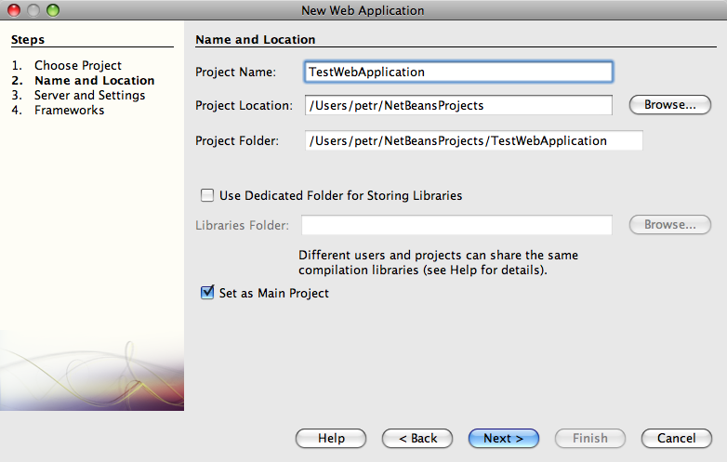
Task: Click the Project Name text field
Action: (458, 72)
